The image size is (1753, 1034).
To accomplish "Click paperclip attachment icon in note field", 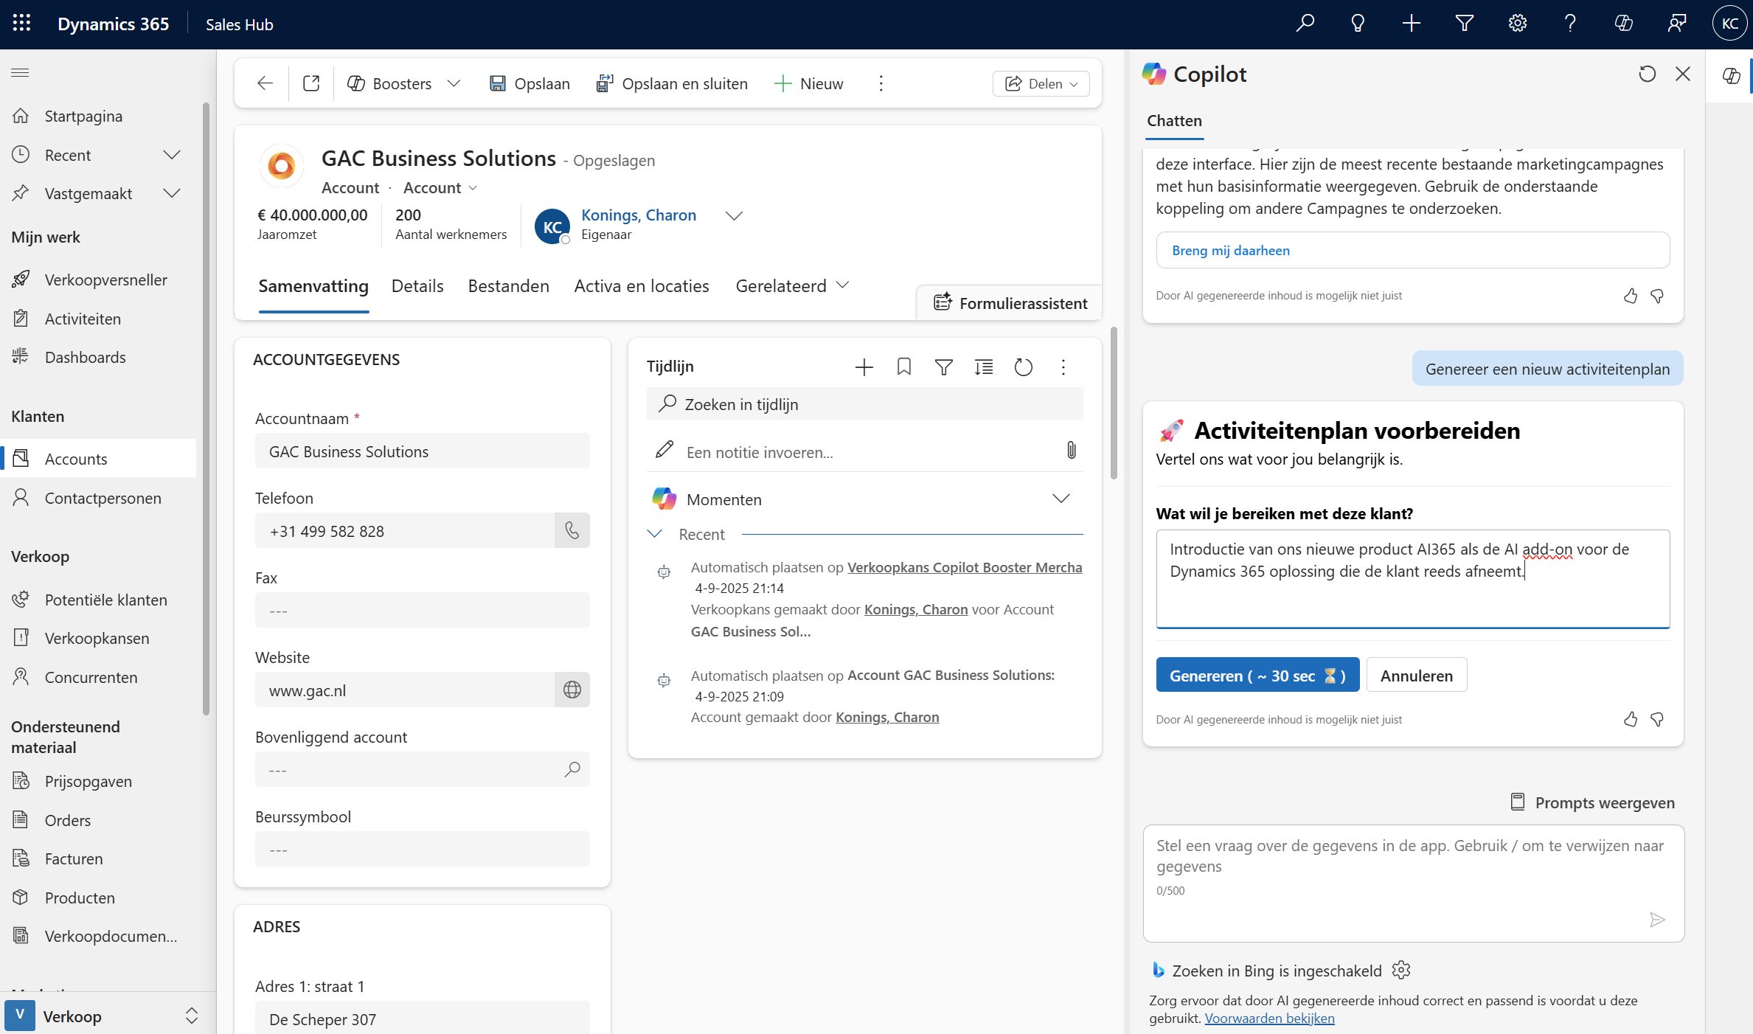I will point(1071,451).
